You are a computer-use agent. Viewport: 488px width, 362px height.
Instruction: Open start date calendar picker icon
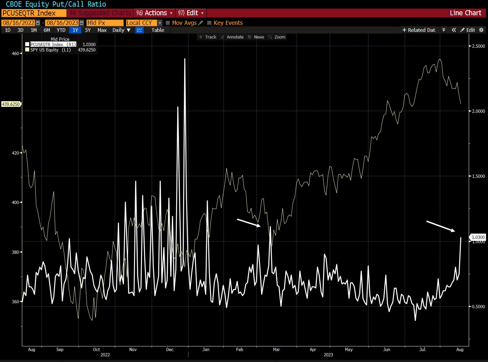pos(38,23)
